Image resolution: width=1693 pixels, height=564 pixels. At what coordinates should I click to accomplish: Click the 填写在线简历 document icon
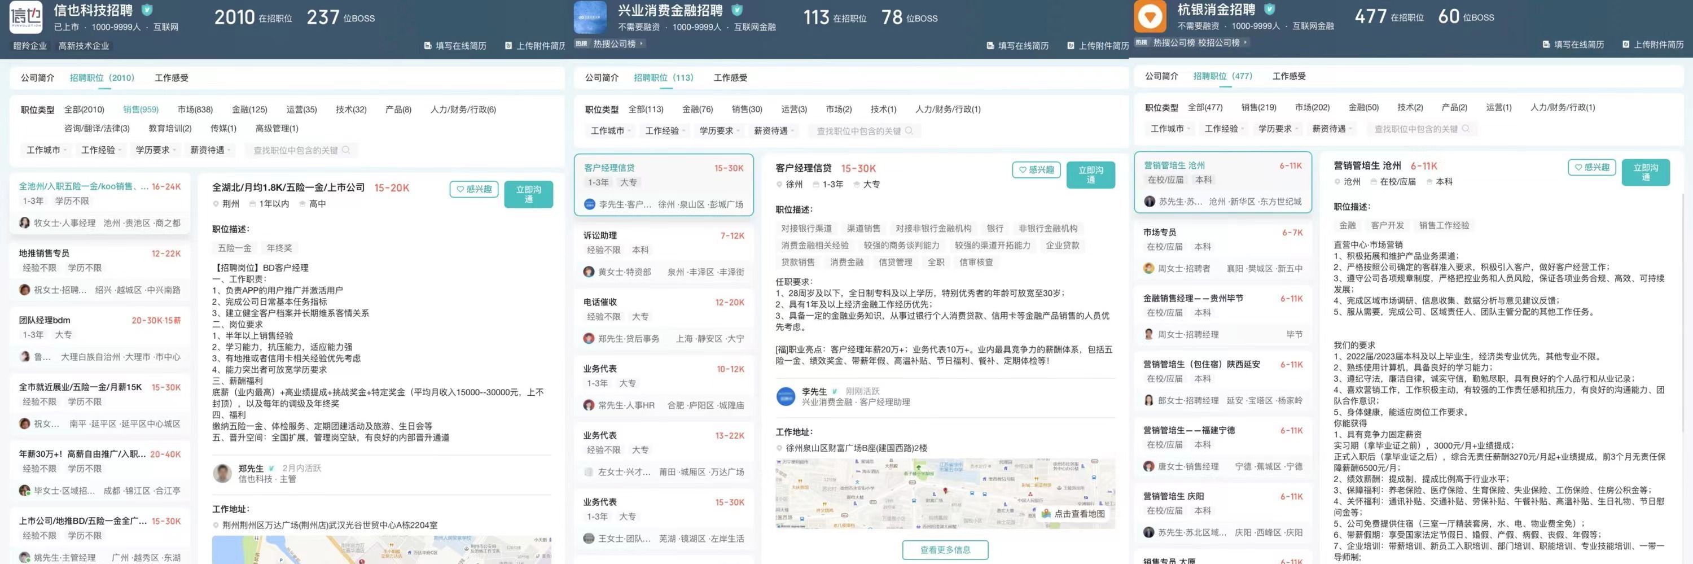click(x=428, y=46)
